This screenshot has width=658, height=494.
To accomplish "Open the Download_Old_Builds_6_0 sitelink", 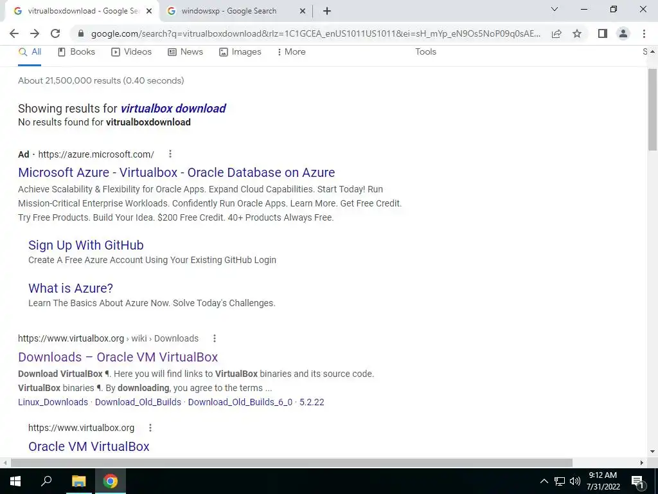I will (240, 402).
